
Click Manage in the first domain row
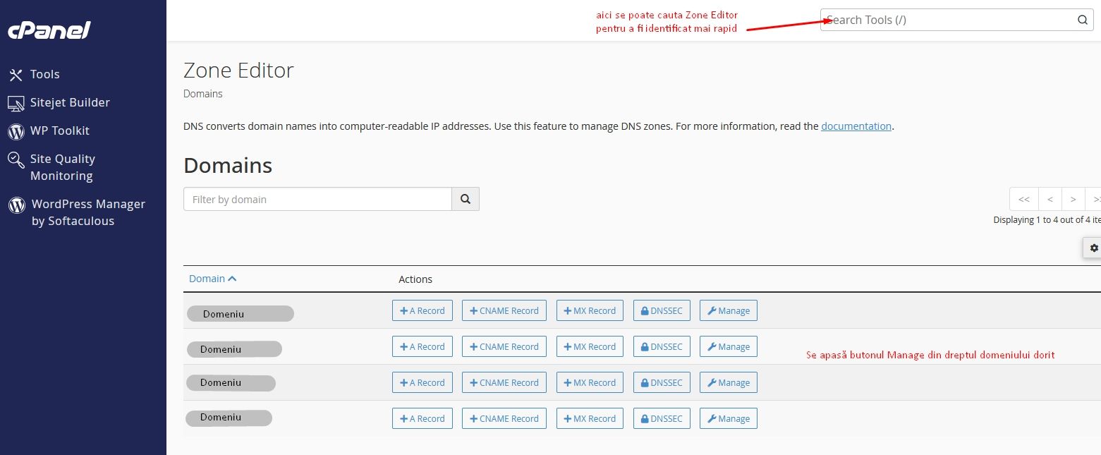[729, 310]
